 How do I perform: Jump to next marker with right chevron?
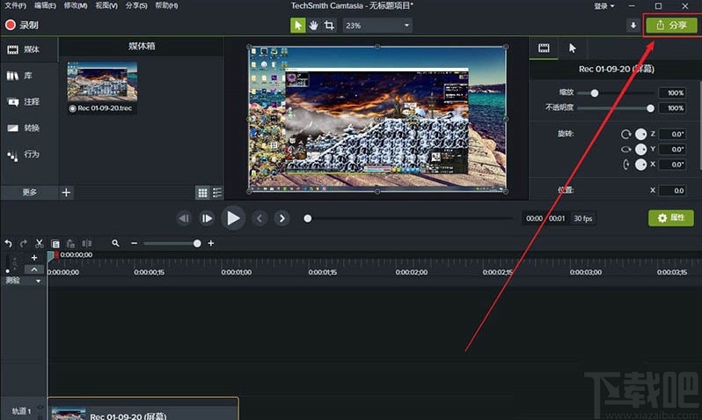(282, 218)
